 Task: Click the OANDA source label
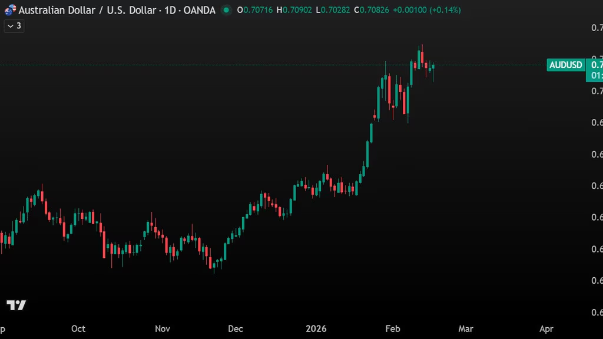tap(200, 10)
